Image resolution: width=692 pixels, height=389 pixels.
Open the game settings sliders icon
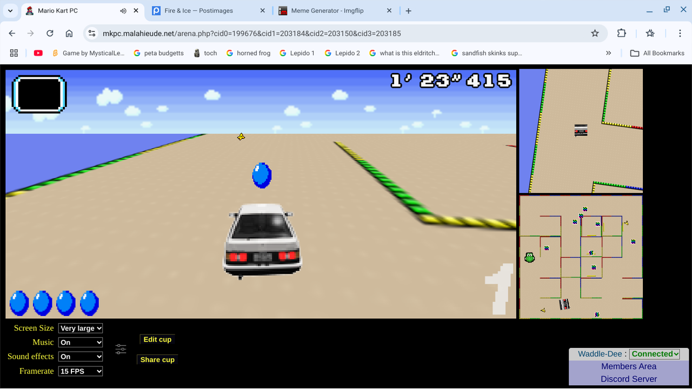coord(121,349)
